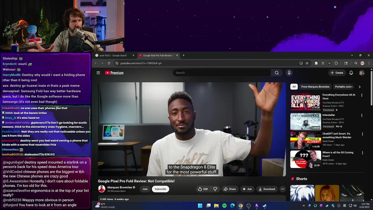The height and width of the screenshot is (210, 373).
Task: Open Chrome media controls icon
Action: coord(356,63)
